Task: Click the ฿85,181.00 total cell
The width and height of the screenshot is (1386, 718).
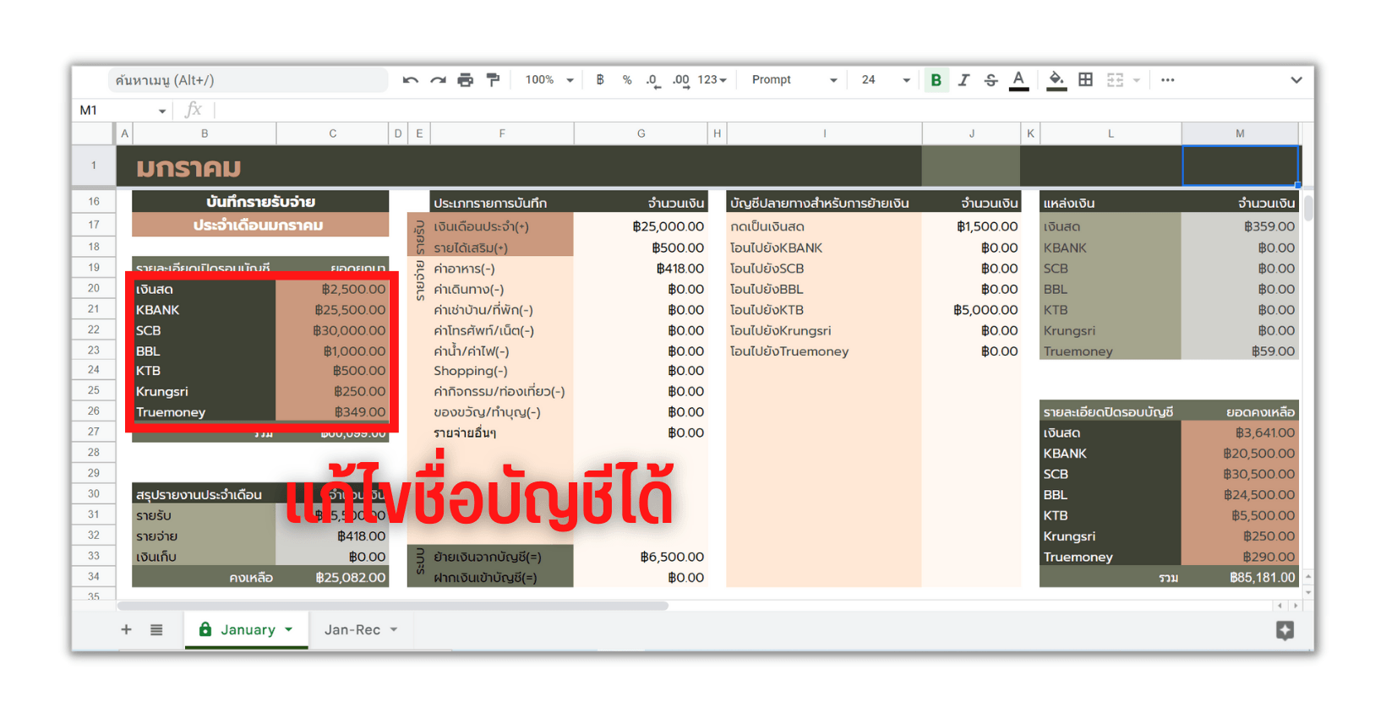Action: click(x=1240, y=578)
